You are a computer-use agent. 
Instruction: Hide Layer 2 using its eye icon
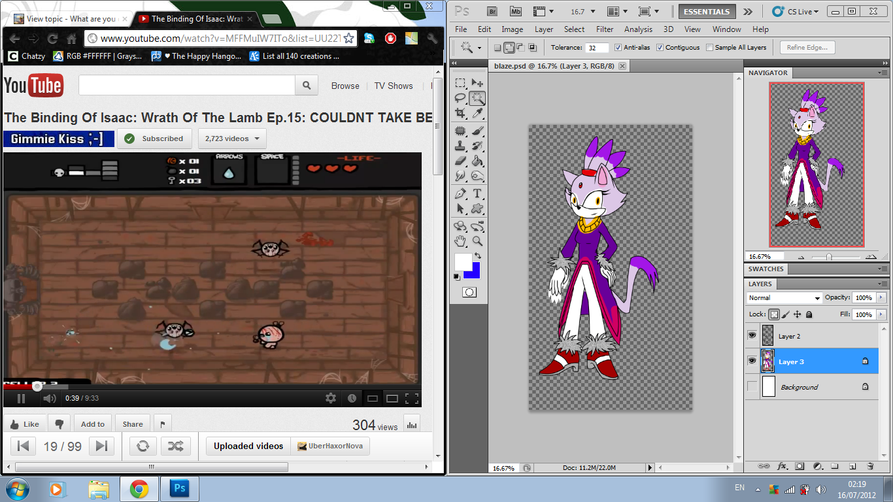[752, 335]
